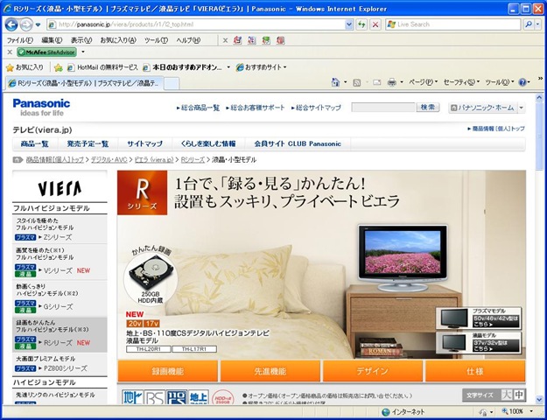547x420 pixels.
Task: Click the McAfee SiteAdvisor button
Action: [x=46, y=52]
